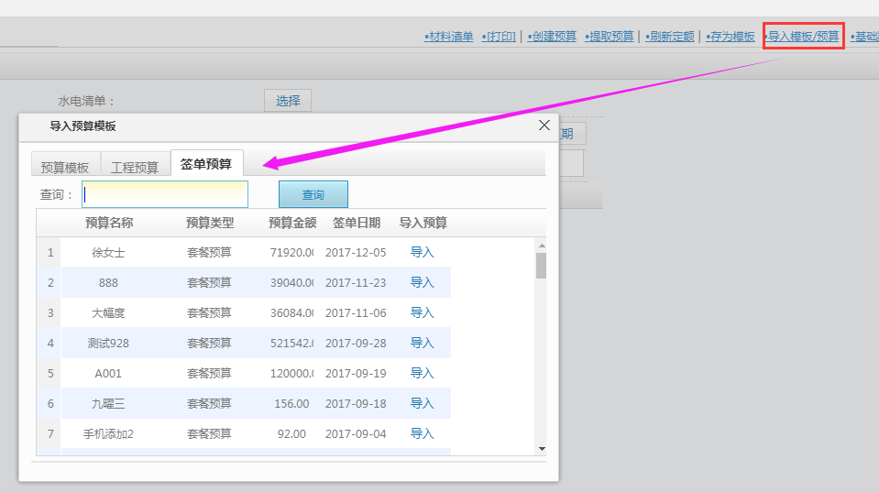
Task: Select the 签单预算 tab
Action: [x=205, y=164]
